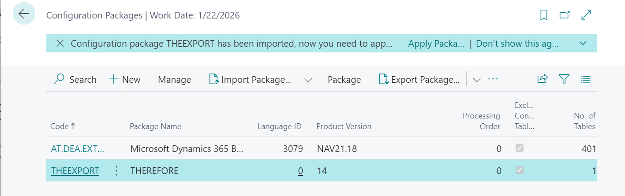Dismiss the import notification with X

60,44
